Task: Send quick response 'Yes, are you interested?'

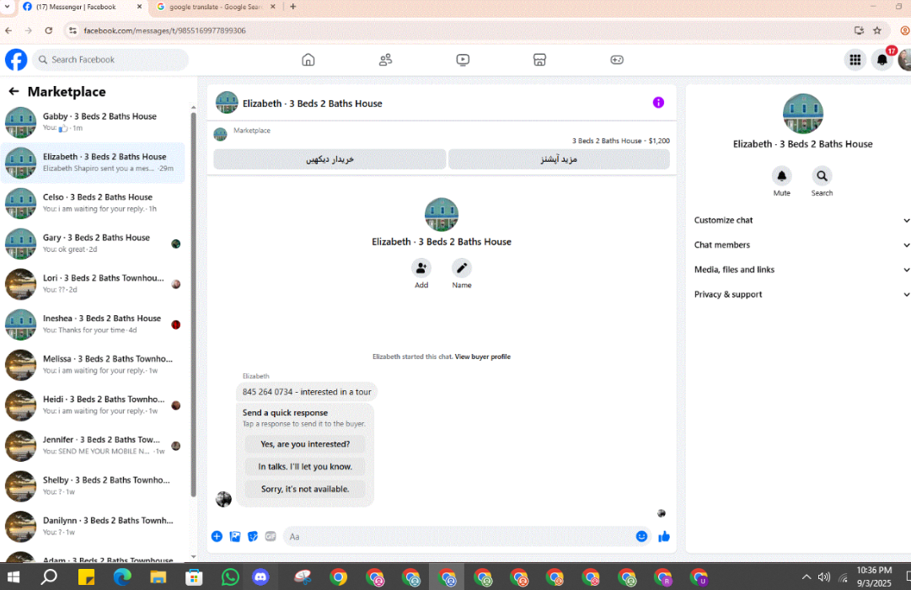Action: click(x=305, y=444)
